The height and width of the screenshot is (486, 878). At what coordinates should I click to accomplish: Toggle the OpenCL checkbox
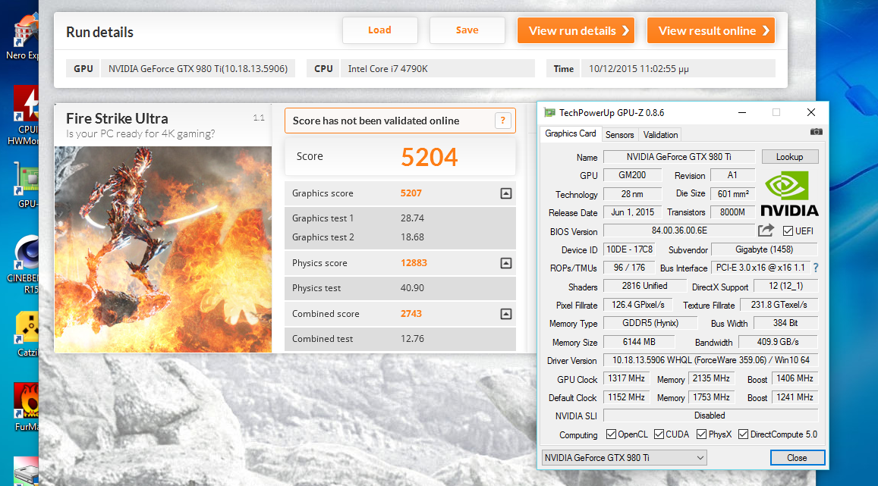[611, 434]
